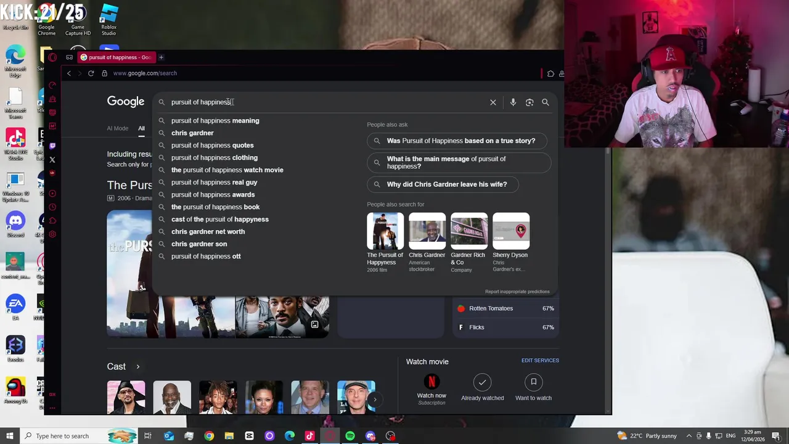The width and height of the screenshot is (789, 444).
Task: Open Spotify from the taskbar
Action: [350, 436]
